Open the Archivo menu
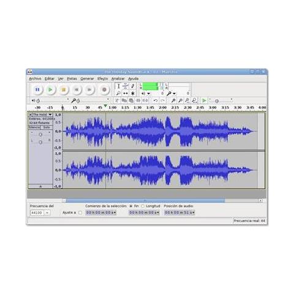The image size is (294, 294). [x=35, y=78]
